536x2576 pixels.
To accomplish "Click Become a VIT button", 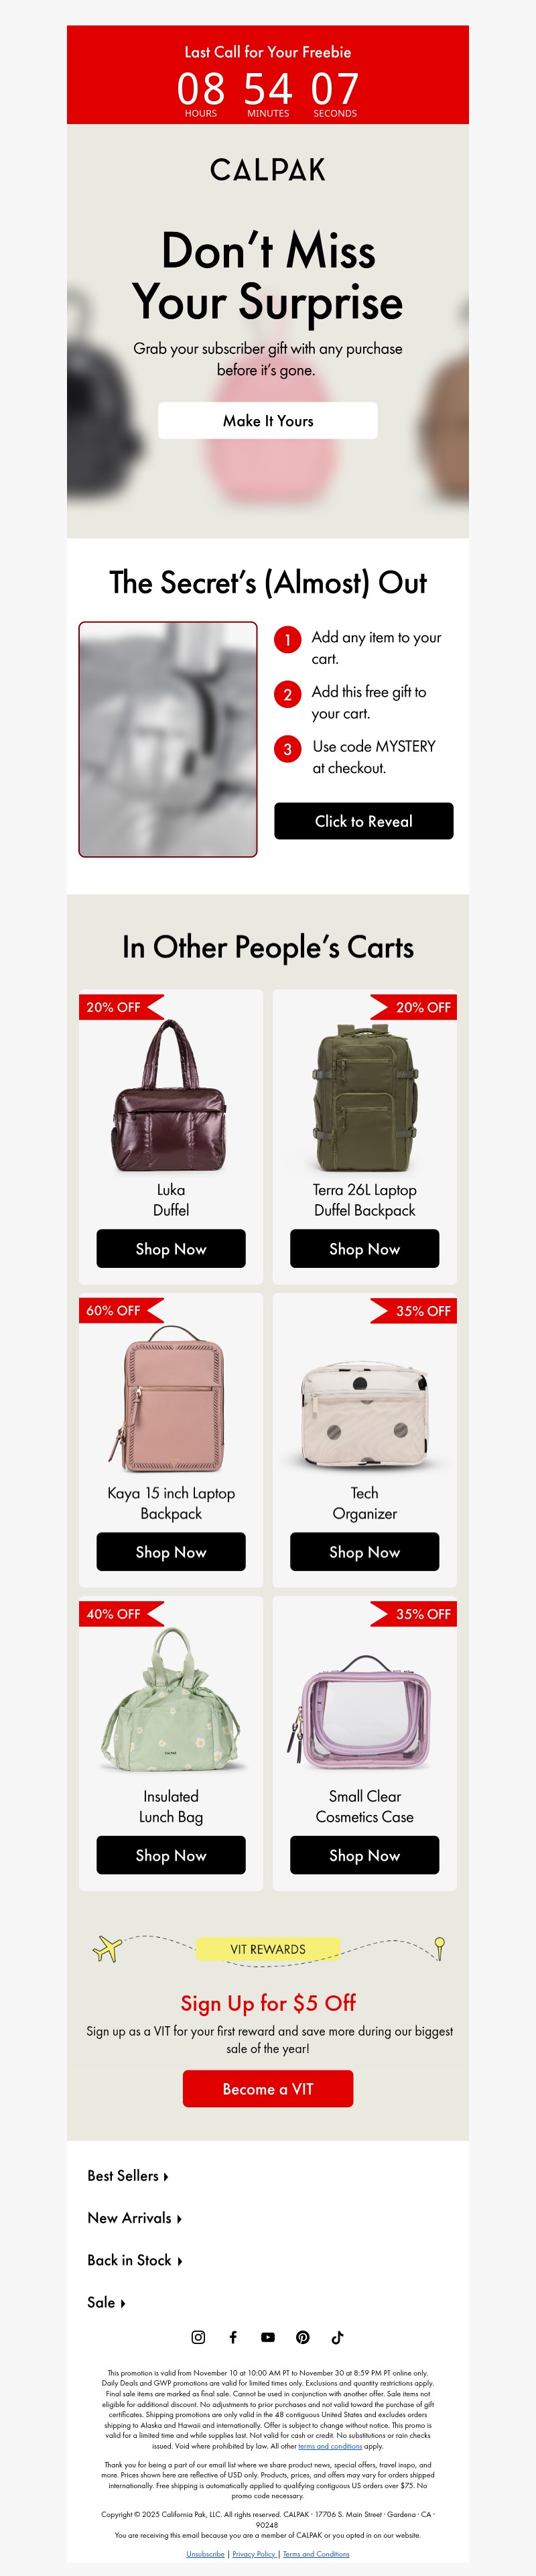I will [x=268, y=2089].
